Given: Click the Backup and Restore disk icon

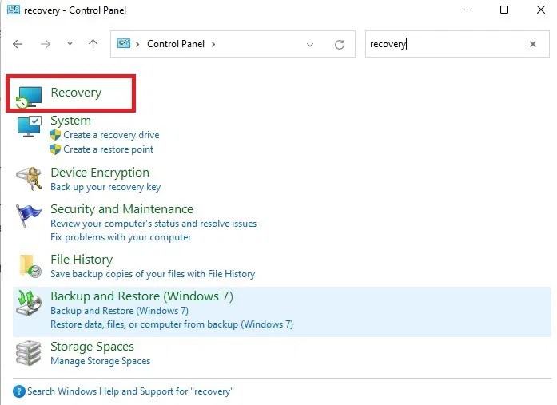Looking at the screenshot, I should pos(29,303).
